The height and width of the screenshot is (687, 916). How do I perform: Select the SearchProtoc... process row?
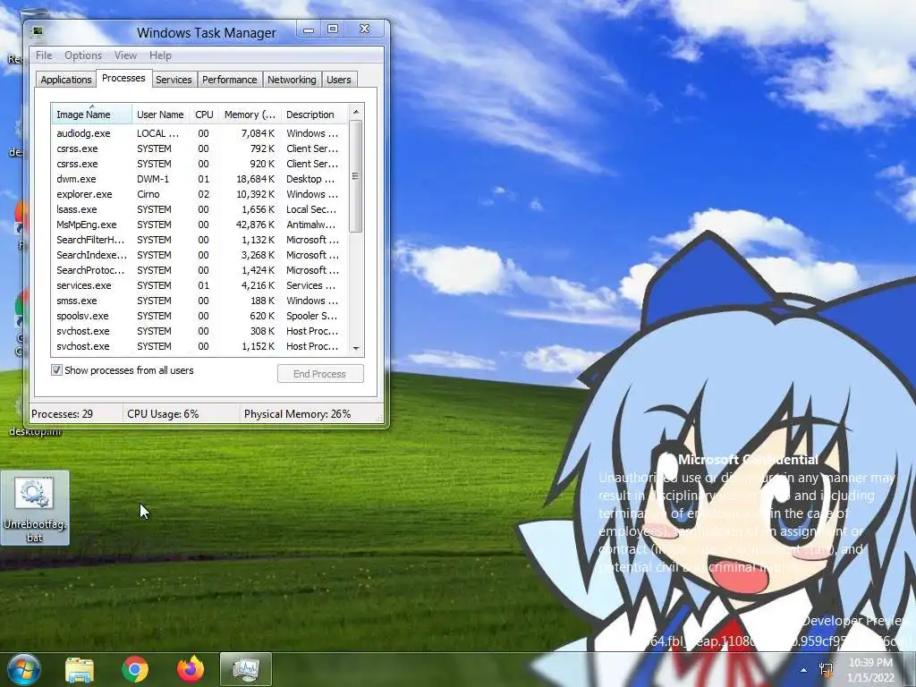pos(199,270)
